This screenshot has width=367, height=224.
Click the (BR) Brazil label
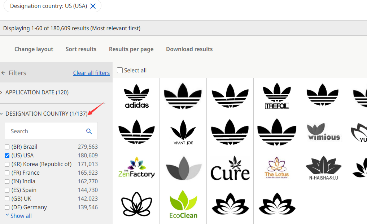coord(24,147)
